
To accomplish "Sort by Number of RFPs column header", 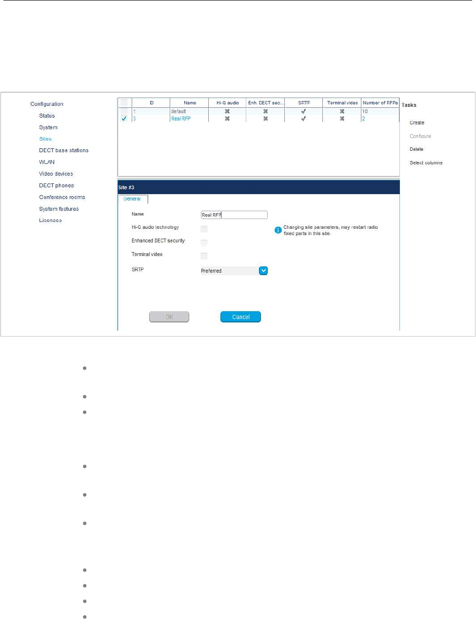I will [380, 103].
